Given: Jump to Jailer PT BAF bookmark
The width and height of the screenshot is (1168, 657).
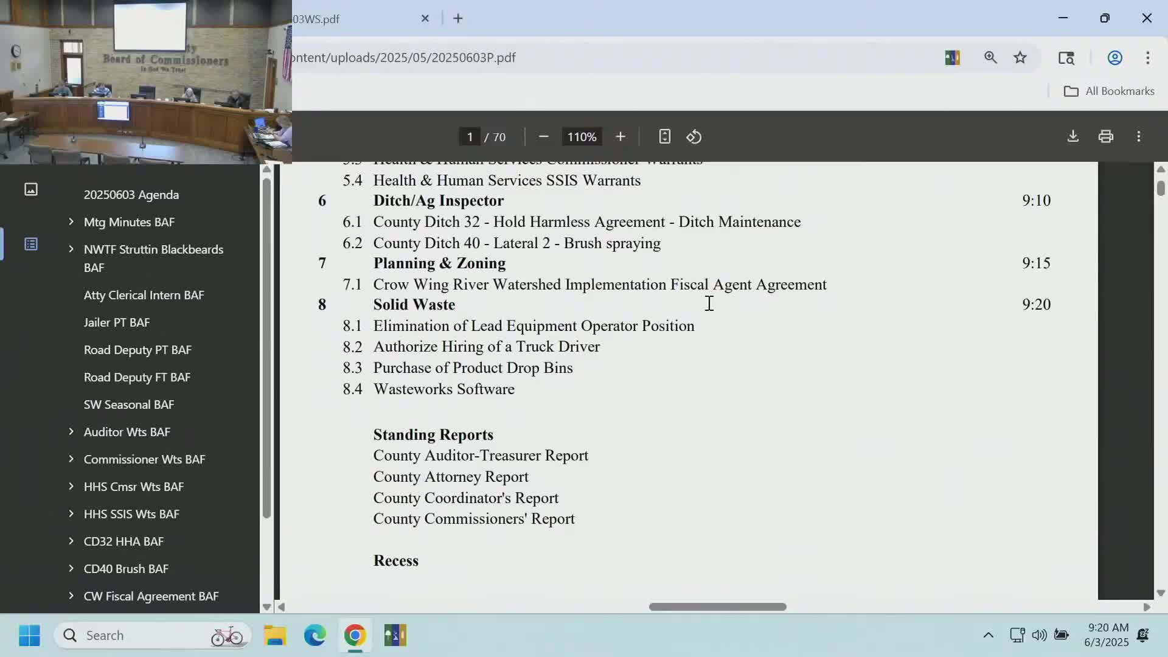Looking at the screenshot, I should click(x=116, y=322).
